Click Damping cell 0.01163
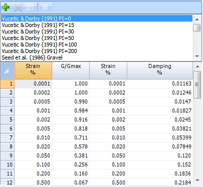The height and width of the screenshot is (187, 203). (160, 83)
